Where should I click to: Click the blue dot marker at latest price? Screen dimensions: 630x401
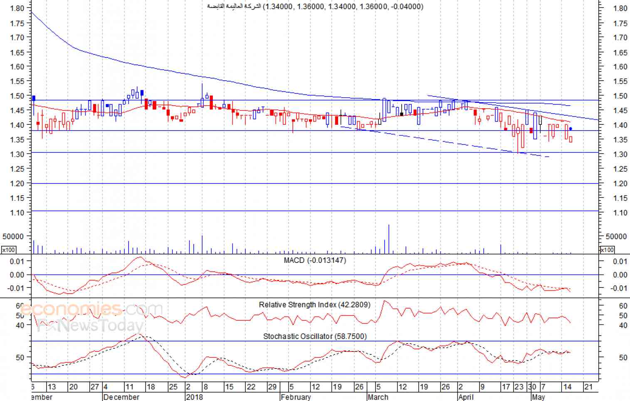(x=571, y=129)
